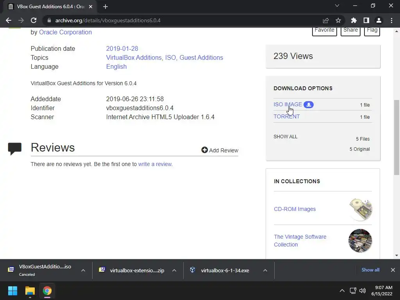Image resolution: width=400 pixels, height=300 pixels.
Task: Open the TORRENT download link
Action: (x=287, y=116)
